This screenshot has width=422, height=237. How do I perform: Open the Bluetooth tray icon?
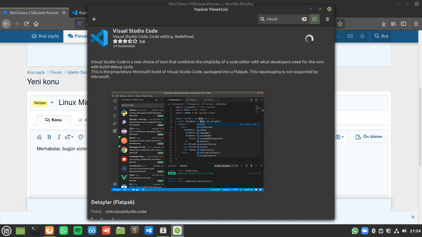373,231
